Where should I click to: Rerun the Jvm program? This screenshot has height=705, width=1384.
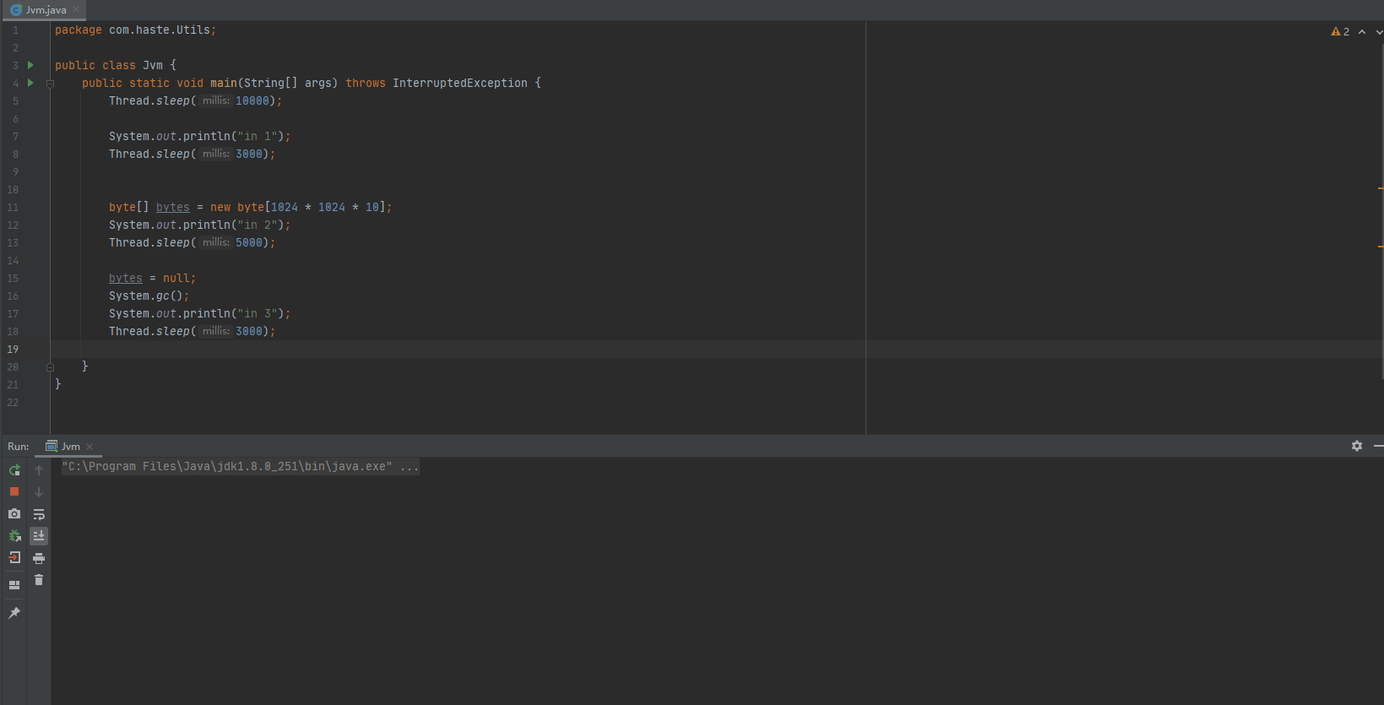[x=14, y=470]
